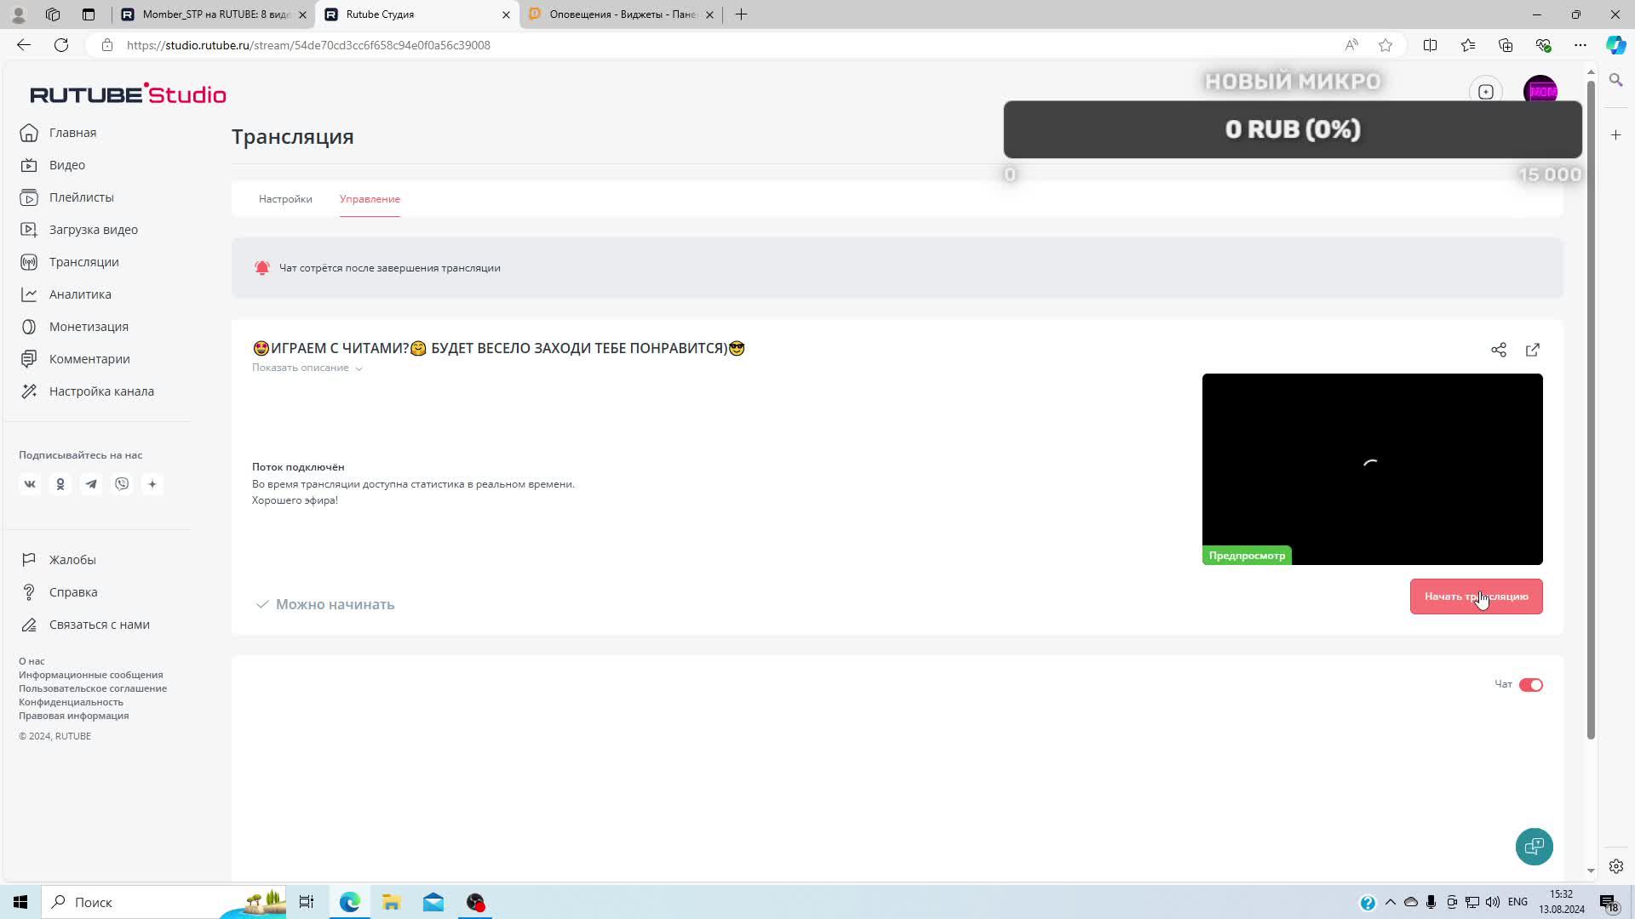This screenshot has height=919, width=1635.
Task: Open browser split screen icon
Action: coord(1430,45)
